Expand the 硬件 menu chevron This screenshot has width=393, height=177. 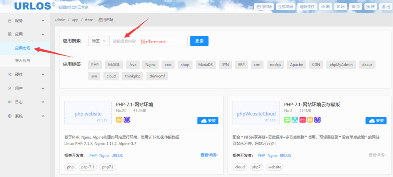click(x=43, y=74)
